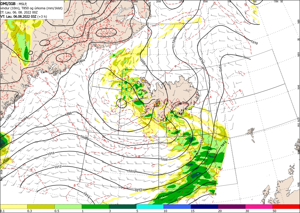Click the "50" legend scale value
Viewport: 300px width, 213px height.
tap(274, 211)
